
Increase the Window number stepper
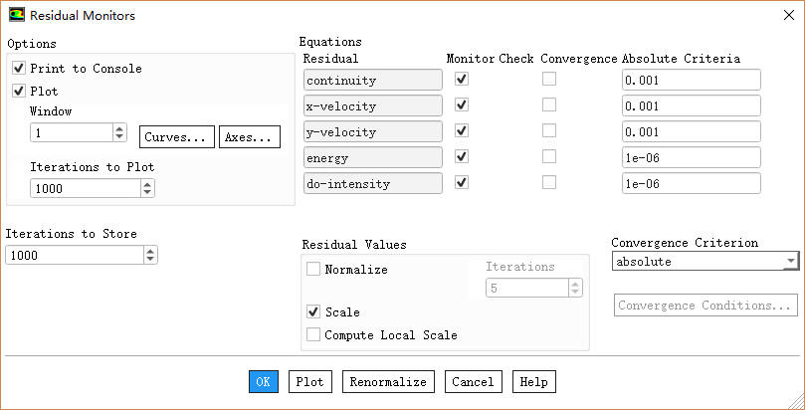(x=119, y=128)
